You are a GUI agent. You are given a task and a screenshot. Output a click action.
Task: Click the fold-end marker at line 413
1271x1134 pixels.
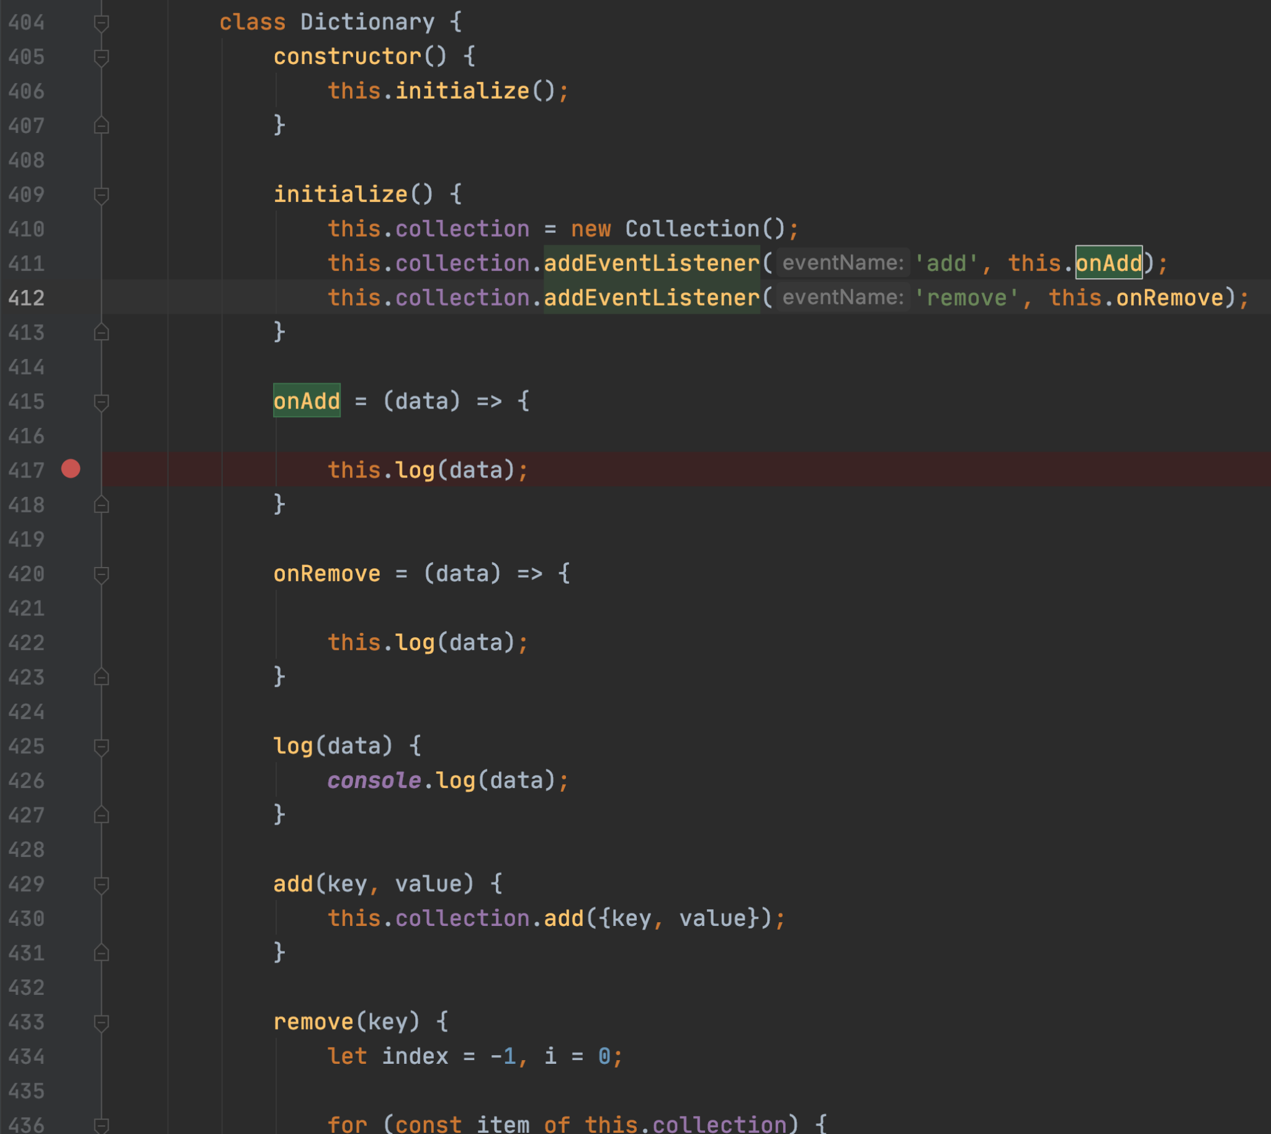pyautogui.click(x=101, y=333)
